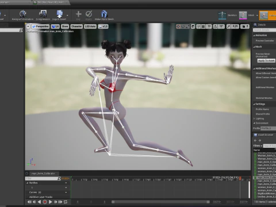This screenshot has width=276, height=207.
Task: Play the animation in reverse
Action: [39, 202]
